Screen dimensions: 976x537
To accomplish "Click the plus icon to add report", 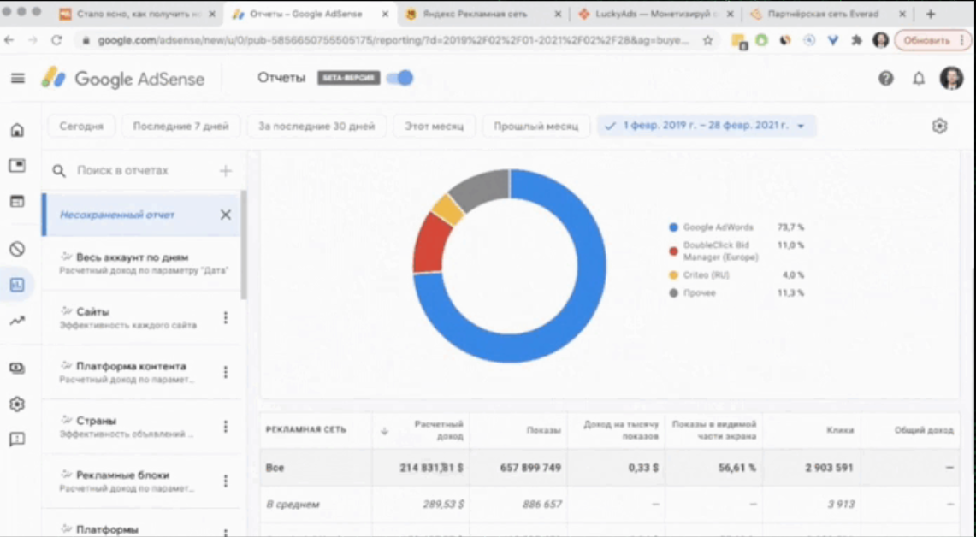I will (226, 170).
